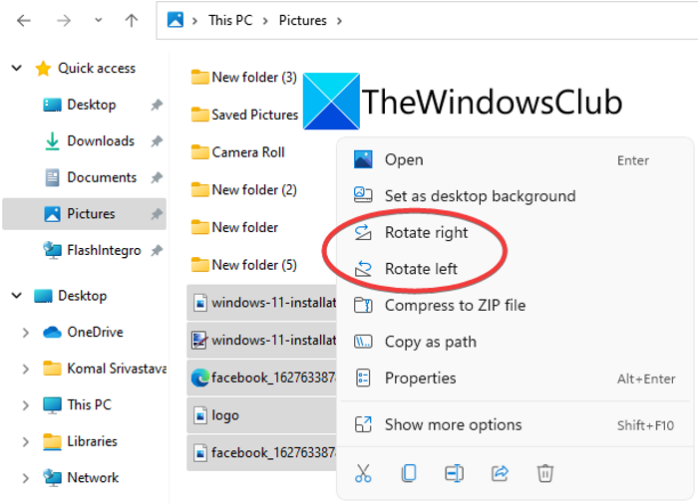Open Desktop under Quick access
The width and height of the screenshot is (698, 504).
92,105
